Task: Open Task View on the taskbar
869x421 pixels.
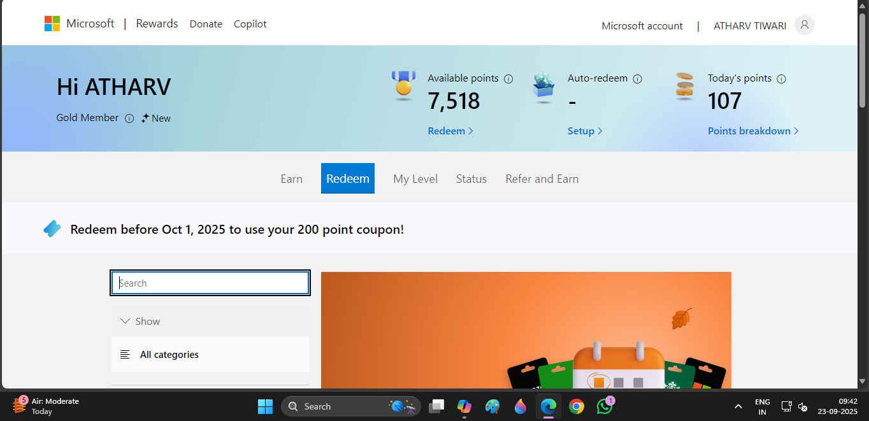Action: pyautogui.click(x=436, y=406)
